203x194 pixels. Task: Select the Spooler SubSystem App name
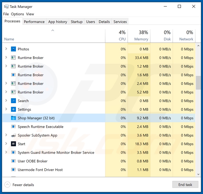tap(38, 135)
